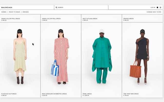Image resolution: width=164 pixels, height=102 pixels.
Task: Click Draped Dress title
Action: coord(128,19)
